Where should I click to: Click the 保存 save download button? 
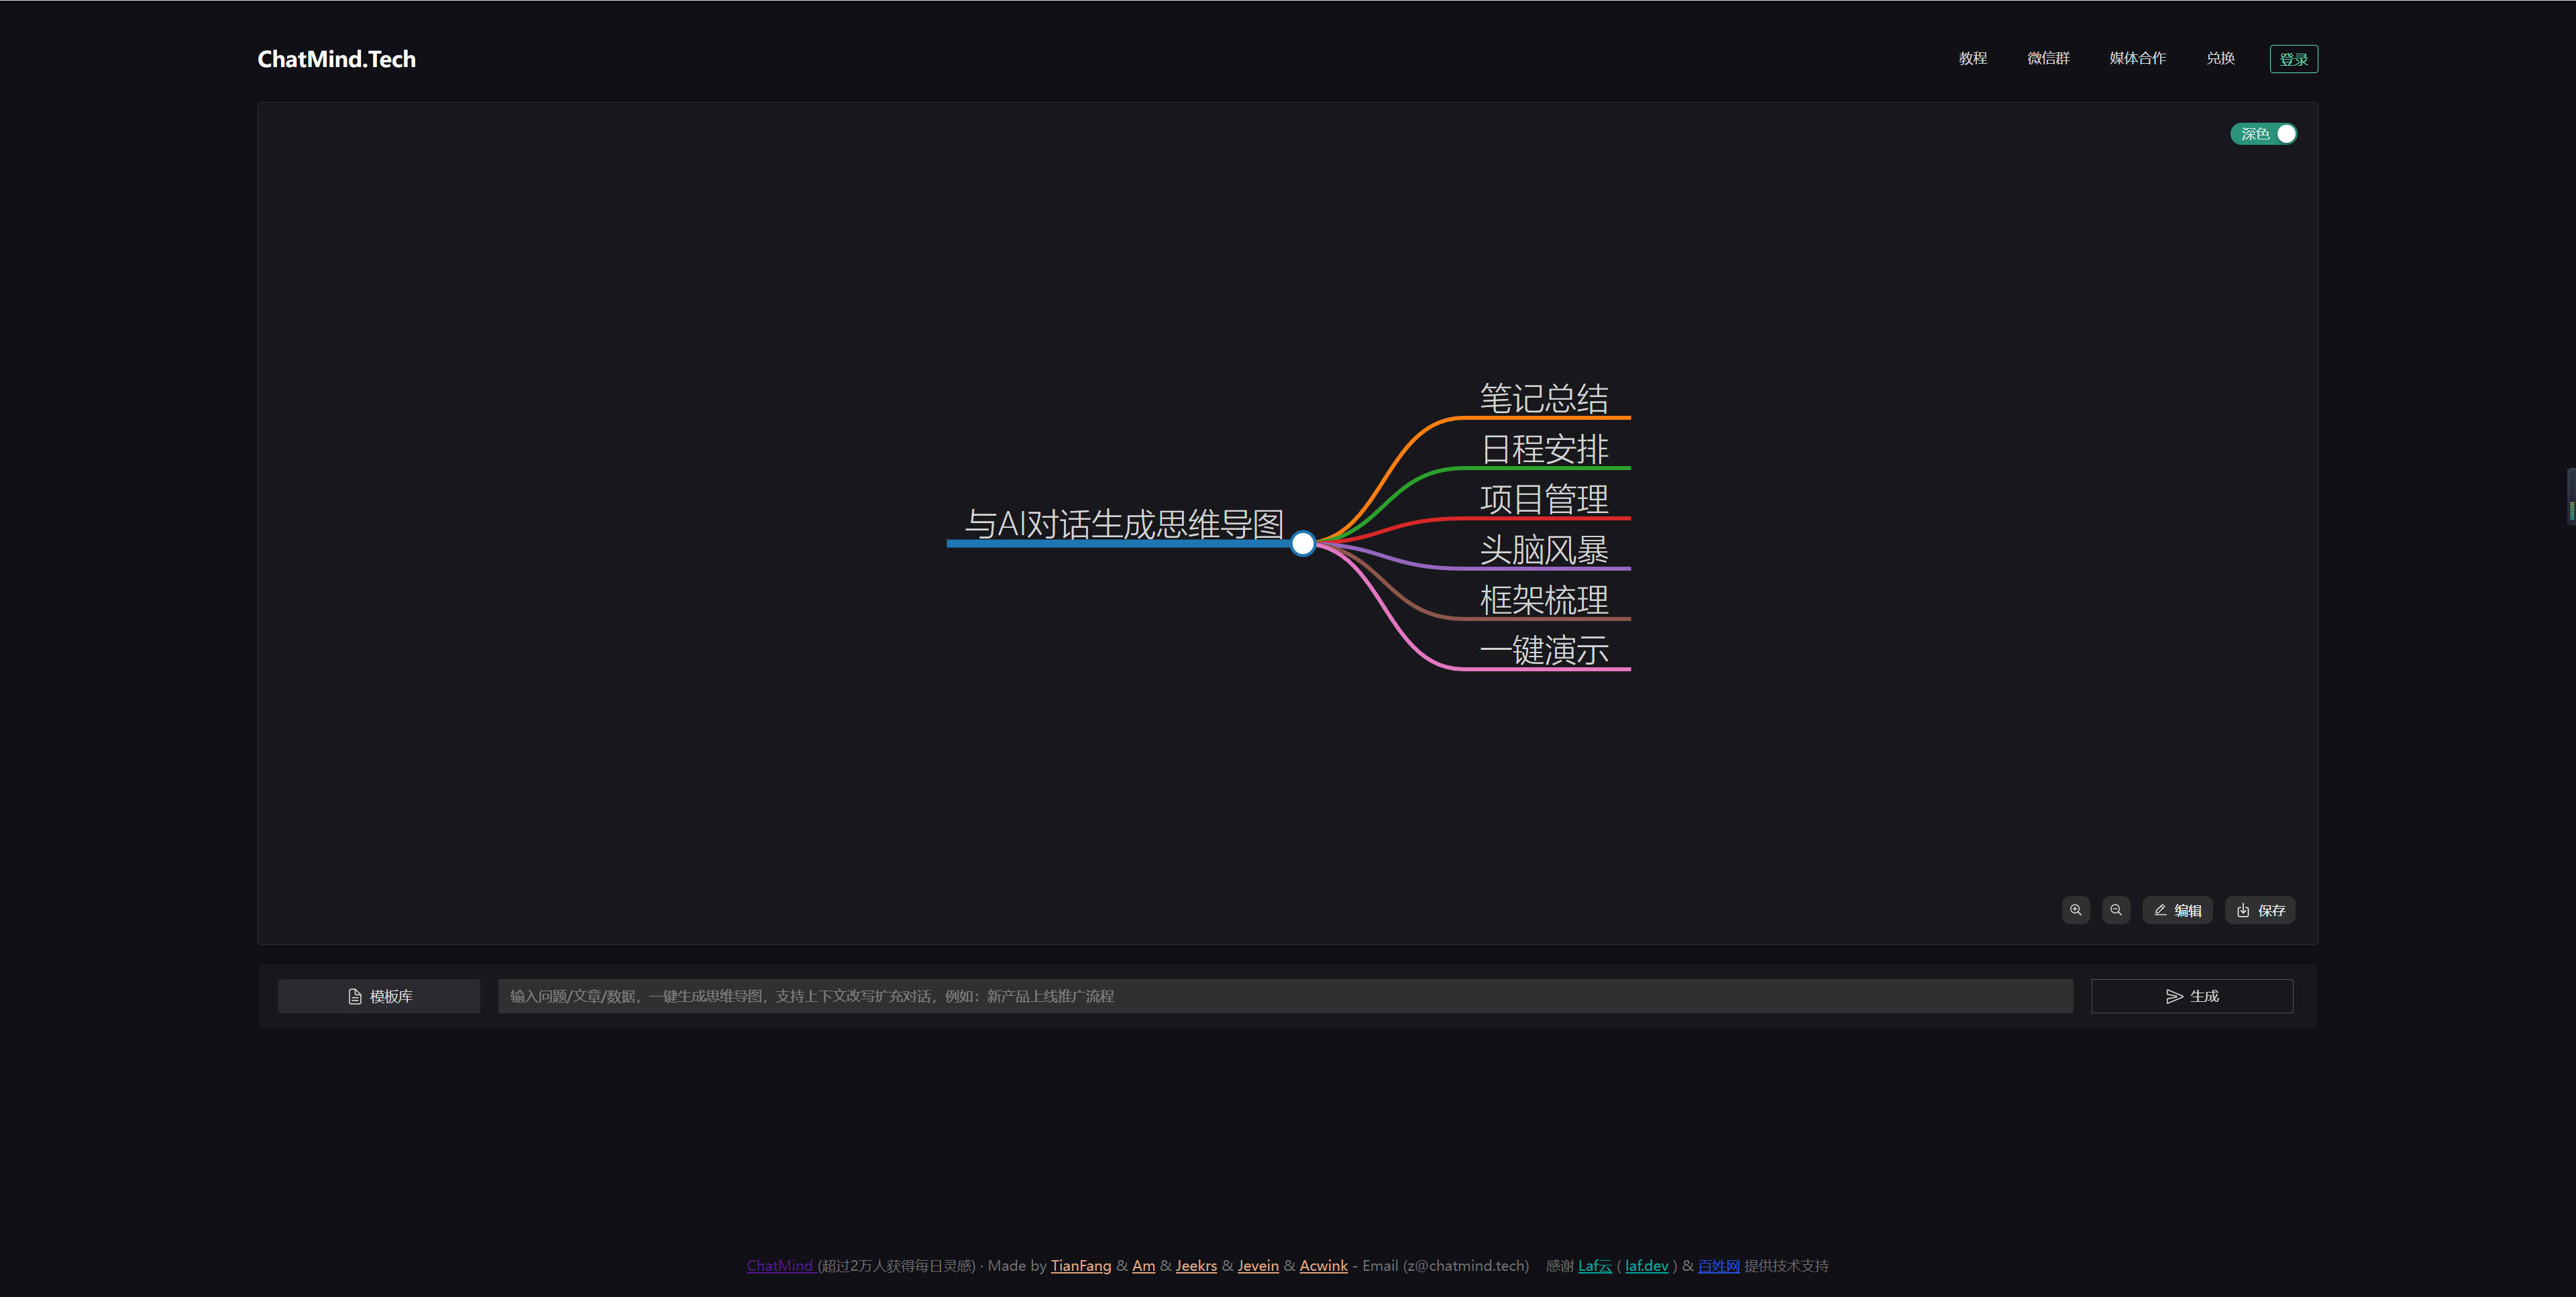[2260, 910]
